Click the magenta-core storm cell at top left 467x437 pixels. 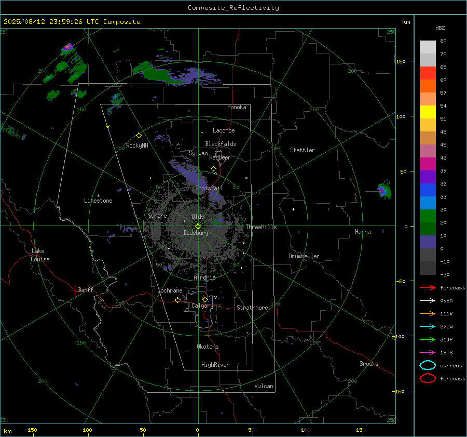pos(68,47)
